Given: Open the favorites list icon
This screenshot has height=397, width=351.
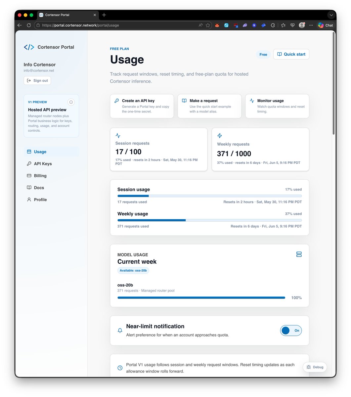Looking at the screenshot, I should (x=284, y=25).
